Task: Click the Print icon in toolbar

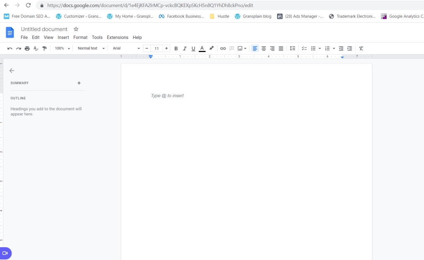Action: [x=27, y=48]
